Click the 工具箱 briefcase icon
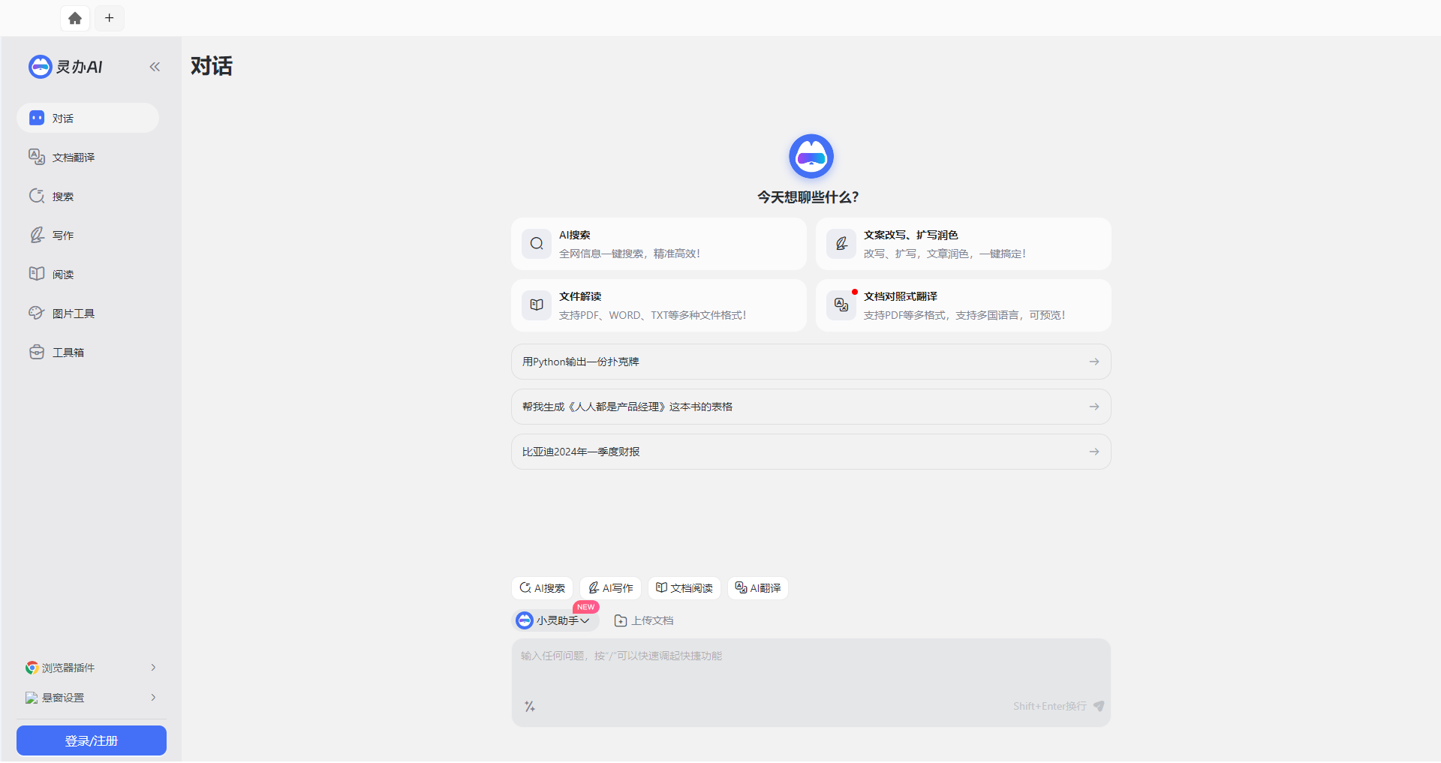 (x=37, y=352)
